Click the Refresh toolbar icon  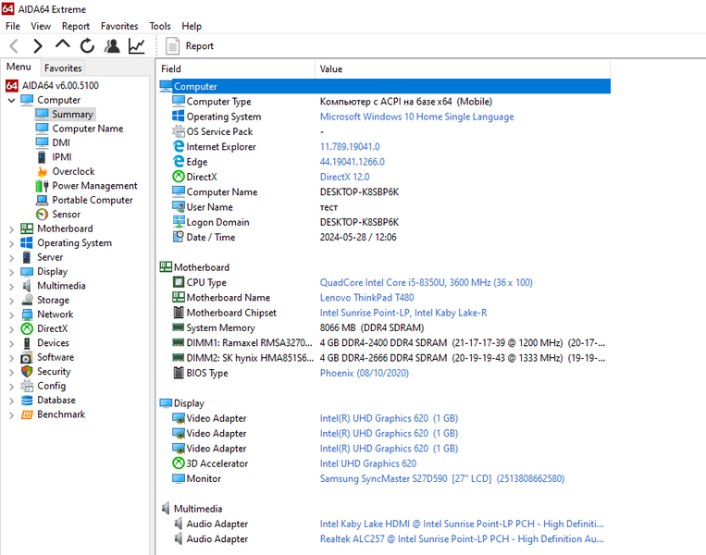pos(87,46)
